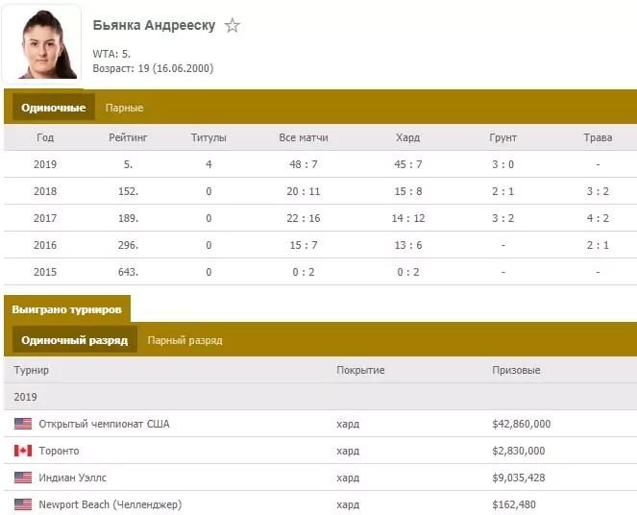Click the Рейтинг column header

[128, 137]
